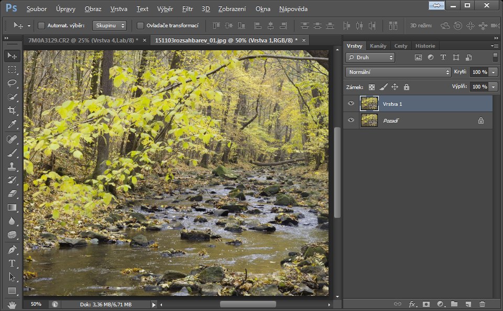
Task: Click the zoom percentage field showing 50%
Action: (x=36, y=304)
